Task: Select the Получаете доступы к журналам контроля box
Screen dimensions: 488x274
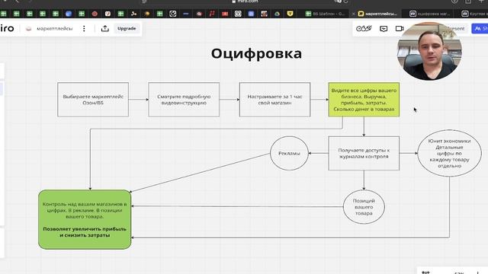Action: [364, 153]
